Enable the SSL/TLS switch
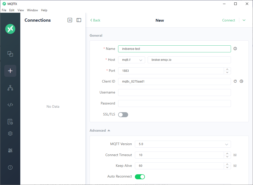 tap(123, 114)
